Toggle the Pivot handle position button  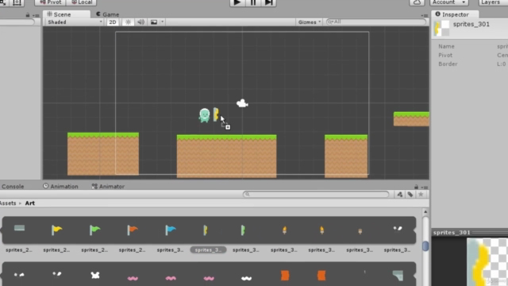(50, 2)
